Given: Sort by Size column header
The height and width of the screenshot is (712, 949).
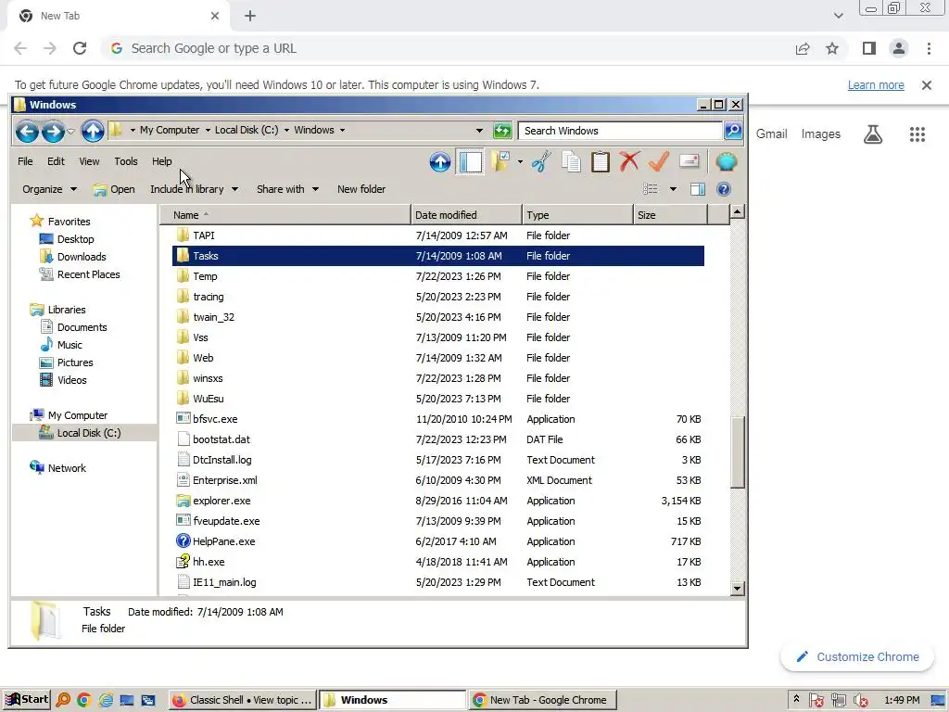Looking at the screenshot, I should 670,215.
